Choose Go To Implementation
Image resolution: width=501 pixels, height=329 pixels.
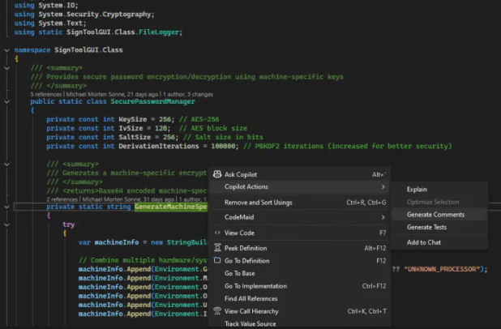(255, 286)
